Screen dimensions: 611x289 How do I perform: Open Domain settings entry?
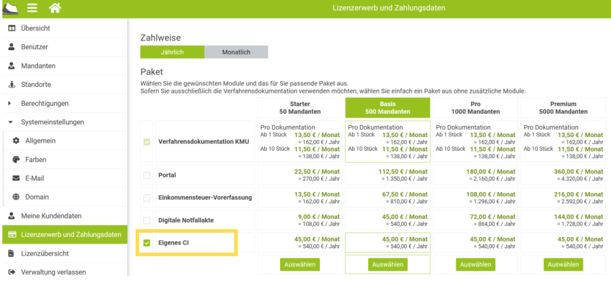[36, 197]
